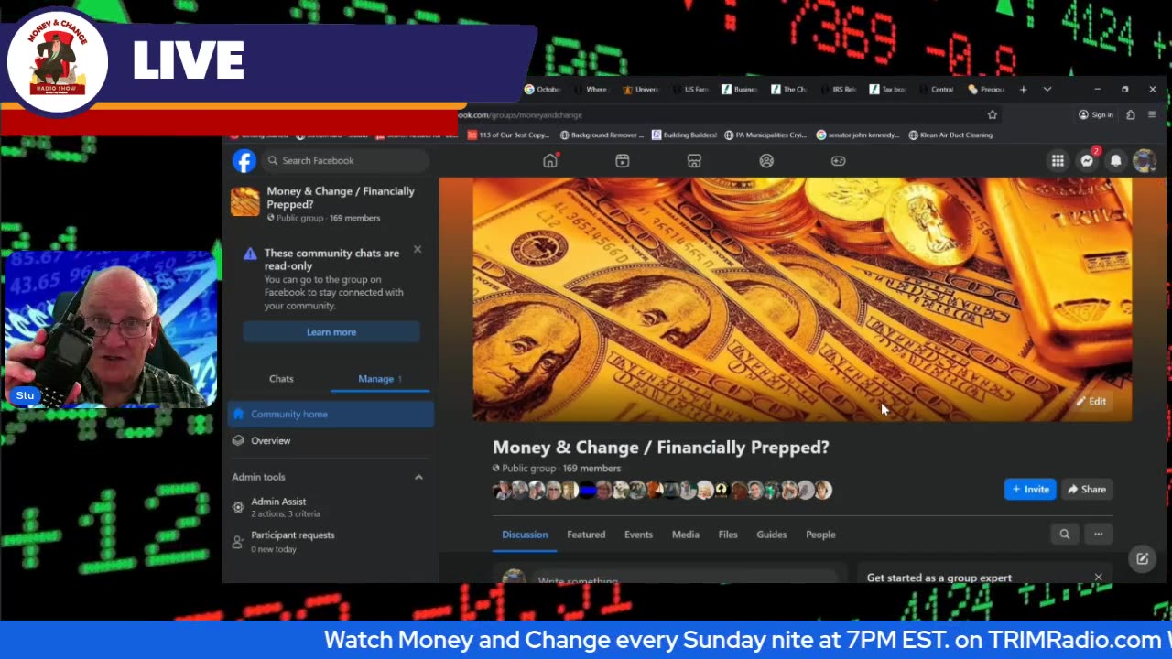Select Community home in sidebar

coord(331,414)
